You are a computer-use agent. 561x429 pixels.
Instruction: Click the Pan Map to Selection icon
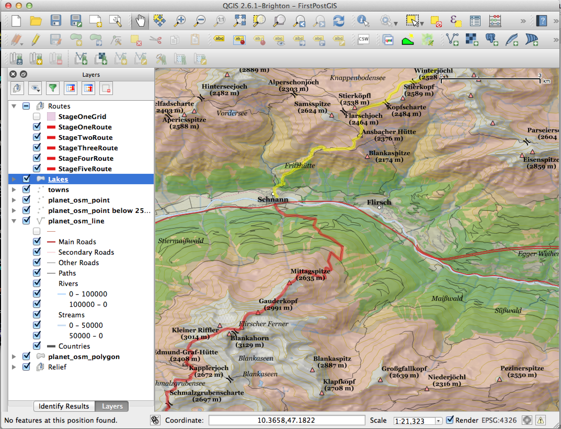point(159,21)
